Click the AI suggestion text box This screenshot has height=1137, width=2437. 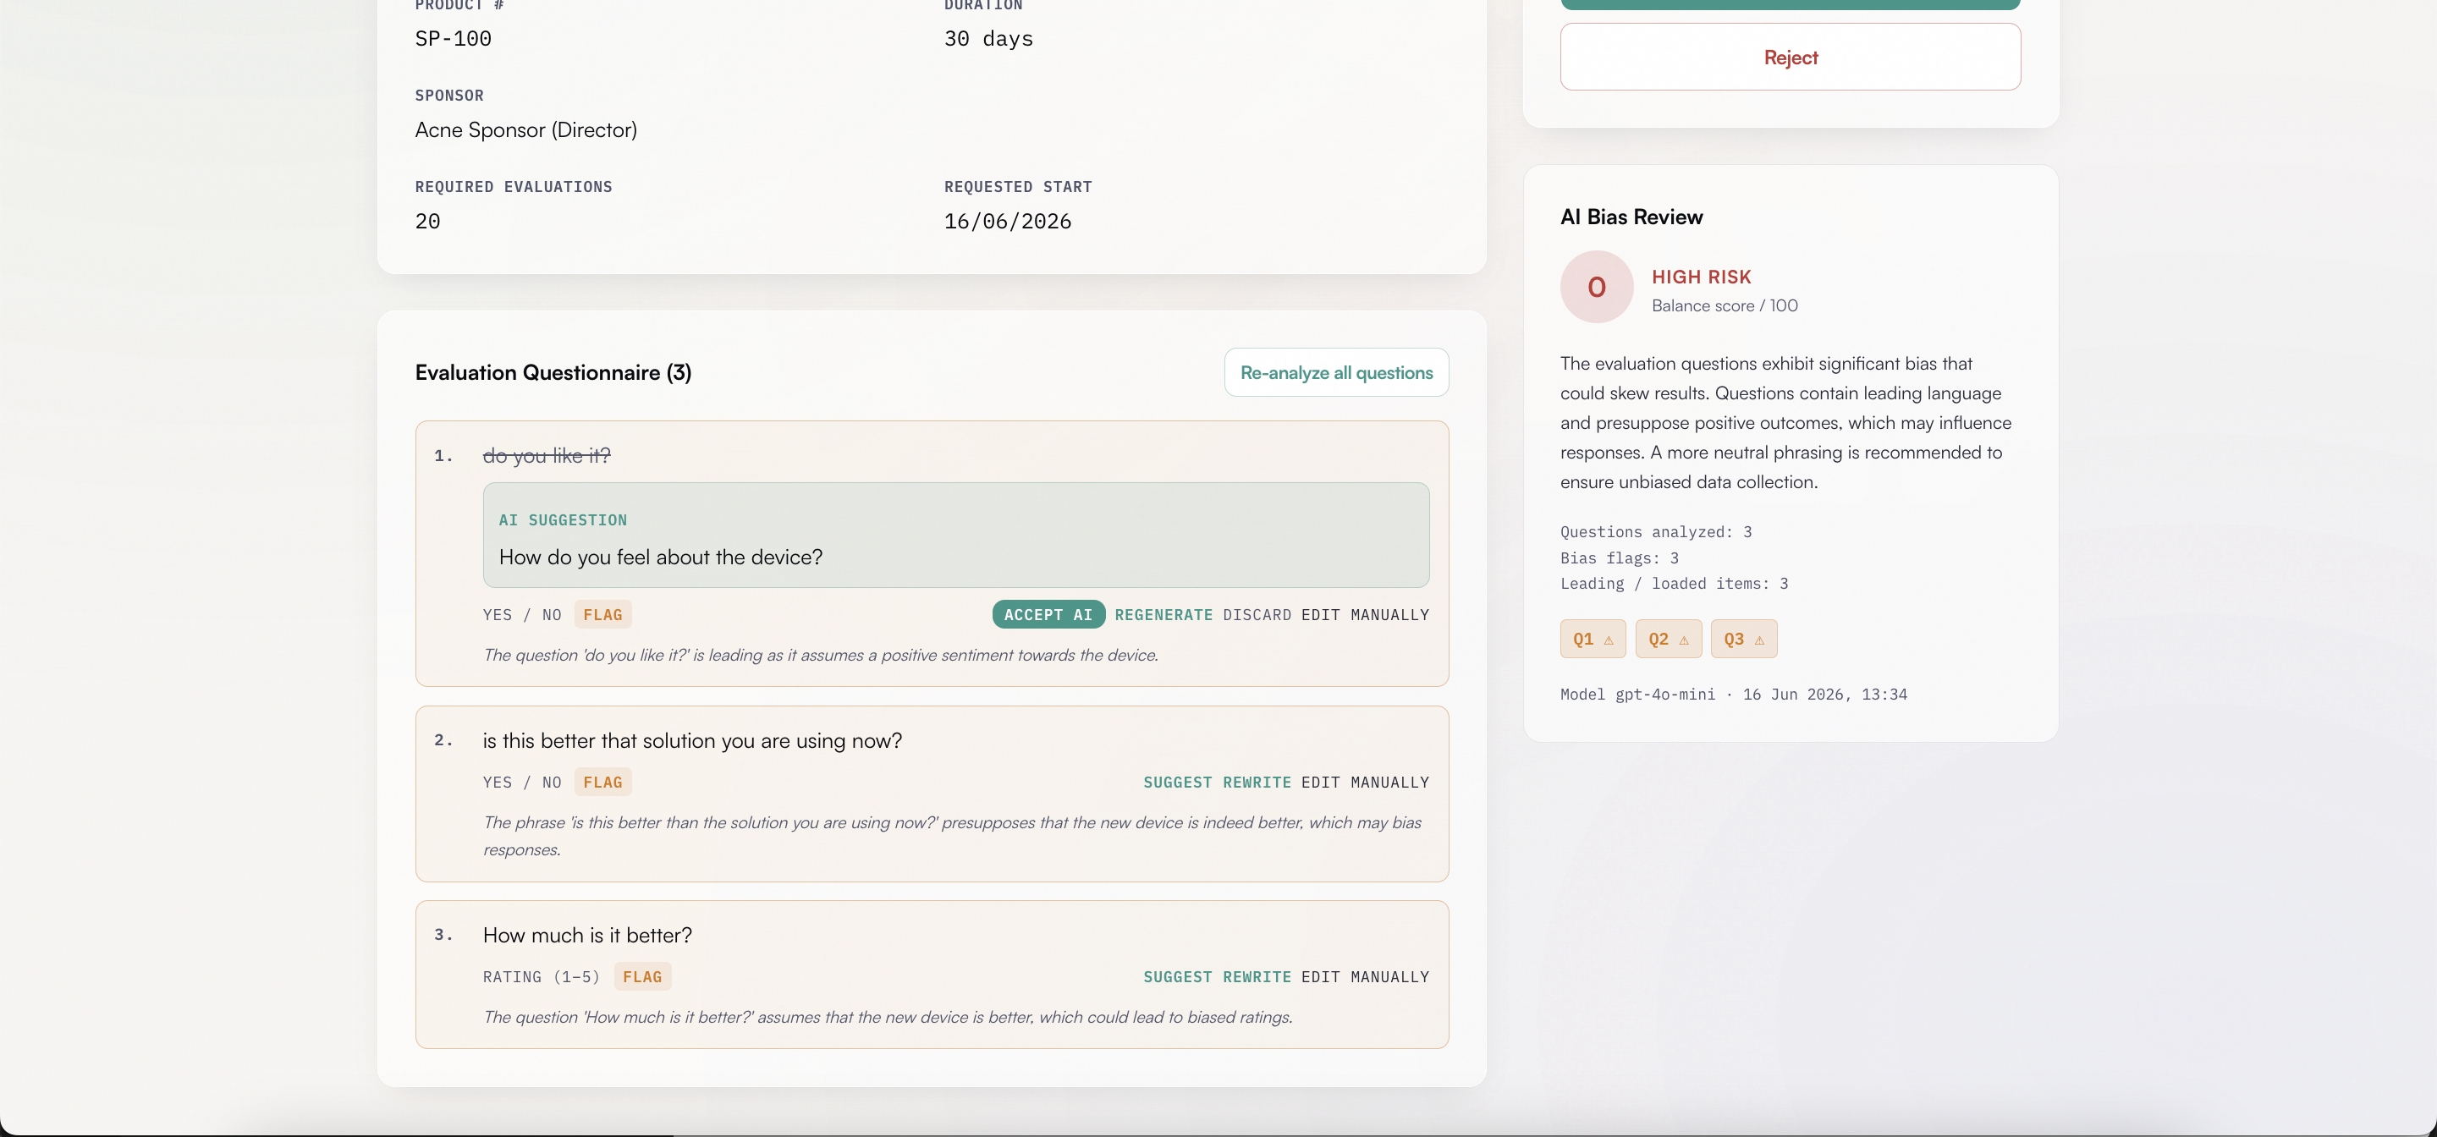[x=955, y=536]
